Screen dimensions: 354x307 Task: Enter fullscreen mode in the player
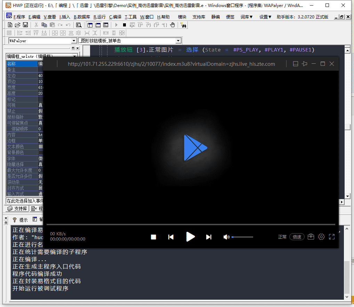point(332,237)
